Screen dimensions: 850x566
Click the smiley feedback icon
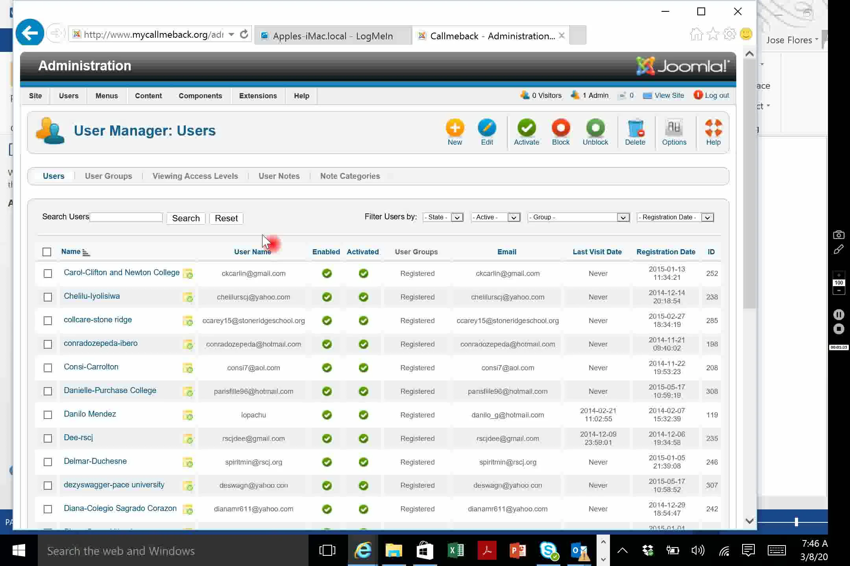[746, 34]
